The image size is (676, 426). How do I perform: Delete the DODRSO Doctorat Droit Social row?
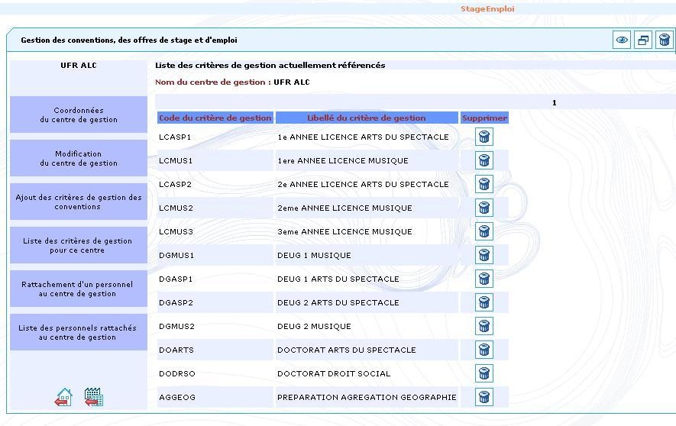(484, 373)
